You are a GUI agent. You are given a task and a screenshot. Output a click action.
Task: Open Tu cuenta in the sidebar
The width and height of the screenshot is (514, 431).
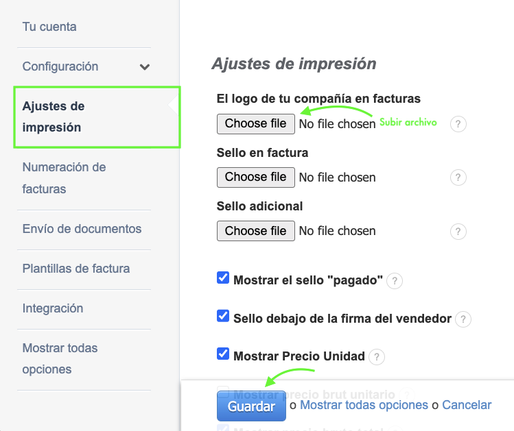point(49,27)
